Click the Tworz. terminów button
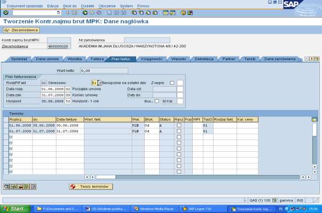The width and height of the screenshot is (322, 213). (x=91, y=186)
